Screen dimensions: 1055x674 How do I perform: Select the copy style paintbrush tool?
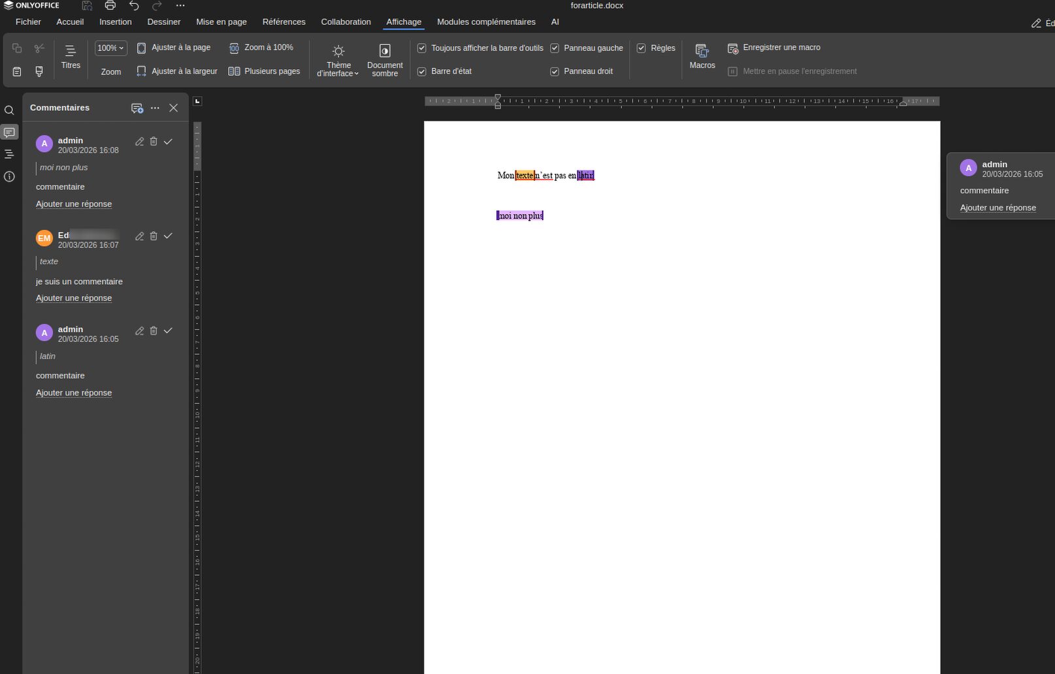click(x=39, y=71)
